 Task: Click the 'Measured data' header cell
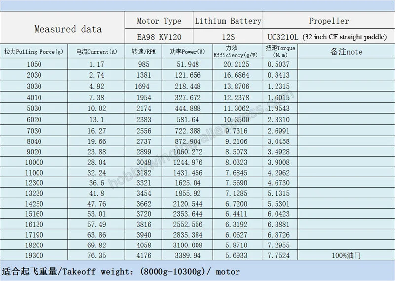(63, 28)
